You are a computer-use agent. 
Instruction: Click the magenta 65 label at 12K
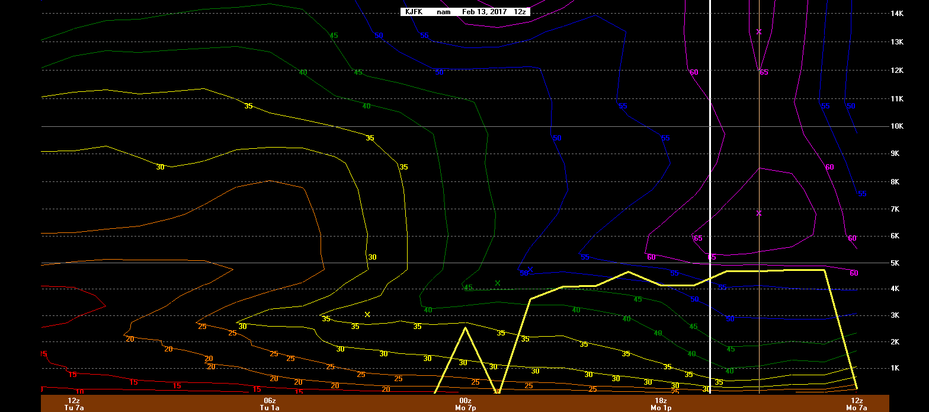pyautogui.click(x=764, y=72)
